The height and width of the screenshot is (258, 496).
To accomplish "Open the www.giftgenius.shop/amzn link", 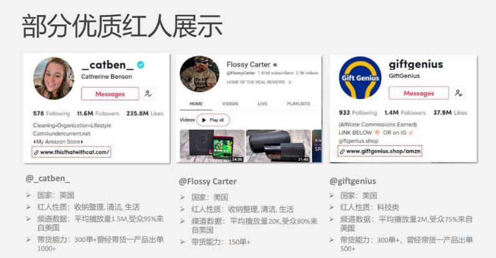I will coord(383,151).
